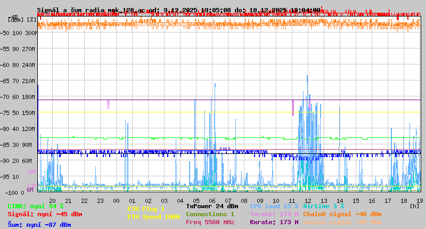
Task: Click the 'Chain1 signal -49 dBm' legend label
Action: tap(342, 222)
